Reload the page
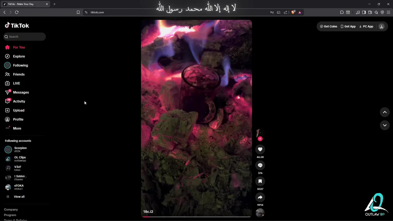The image size is (393, 221). coord(17,12)
